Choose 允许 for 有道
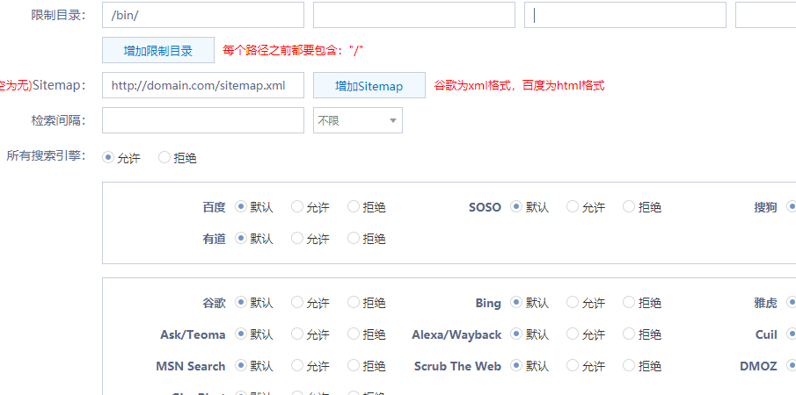Viewport: 796px width, 395px height. (x=297, y=238)
